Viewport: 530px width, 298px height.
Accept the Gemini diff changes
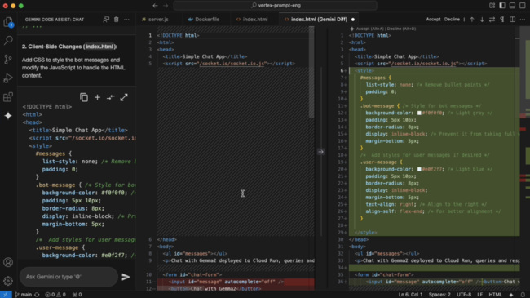point(433,20)
